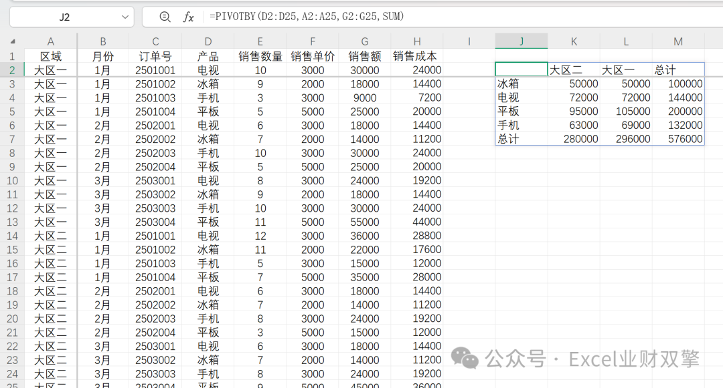Click the header cell "月份"

[103, 56]
